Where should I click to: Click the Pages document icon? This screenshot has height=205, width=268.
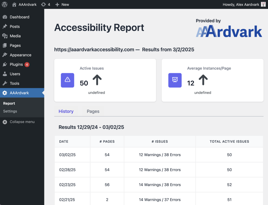[5, 45]
